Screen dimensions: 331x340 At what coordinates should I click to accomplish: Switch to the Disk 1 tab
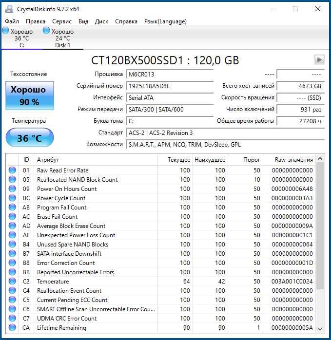62,38
